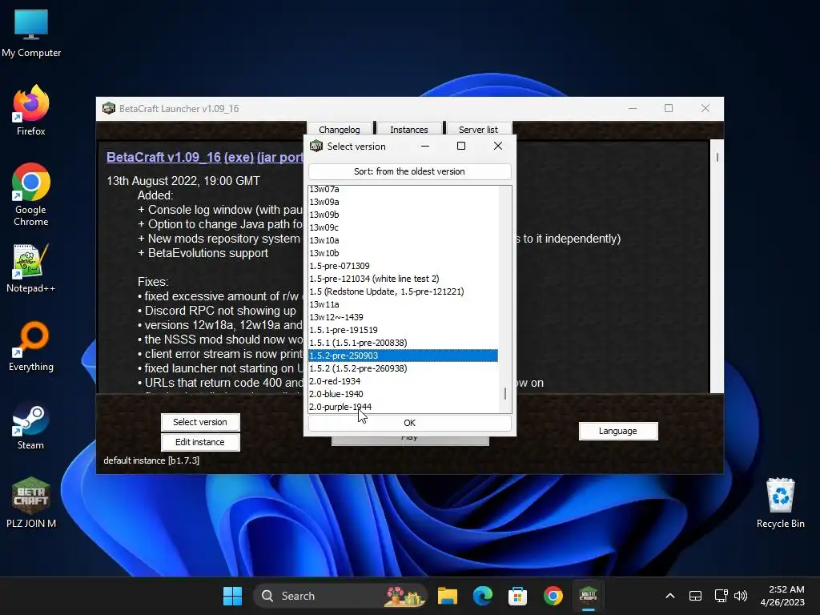The width and height of the screenshot is (820, 615).
Task: Select version 13w09b in the list
Action: coord(403,215)
